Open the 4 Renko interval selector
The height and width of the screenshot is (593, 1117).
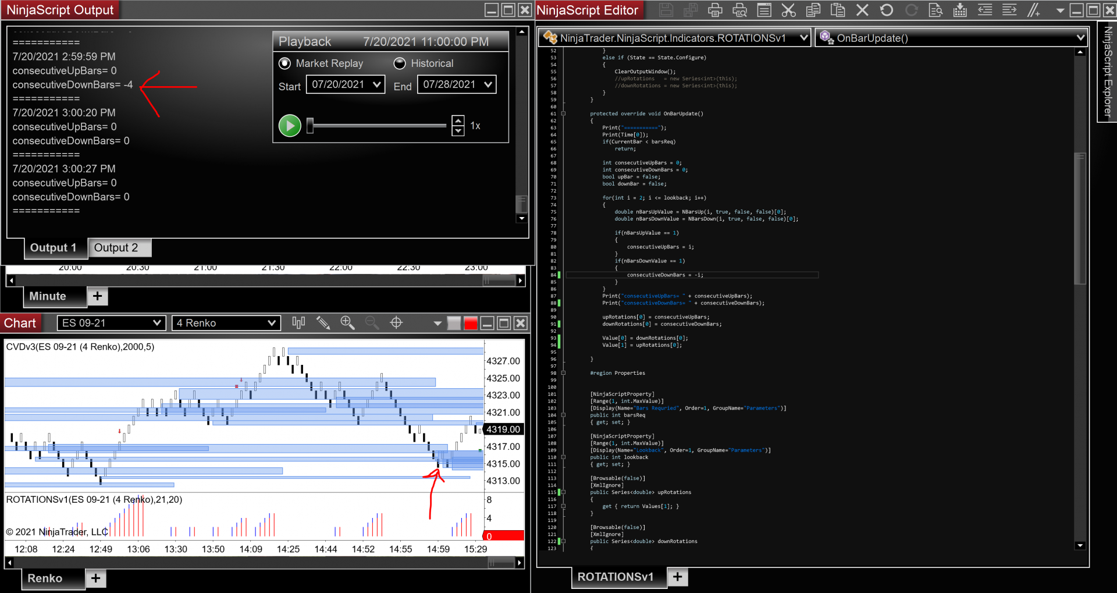click(x=226, y=323)
